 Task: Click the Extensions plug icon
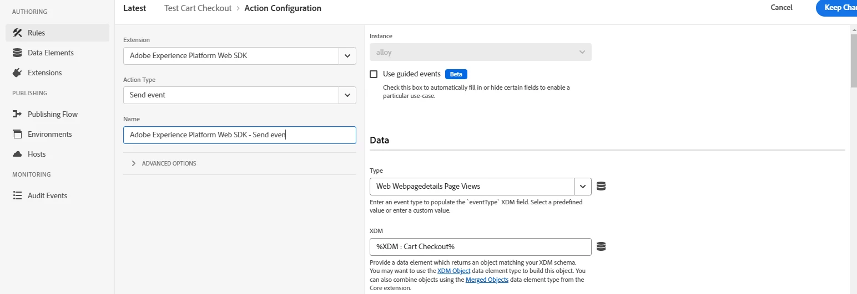17,73
